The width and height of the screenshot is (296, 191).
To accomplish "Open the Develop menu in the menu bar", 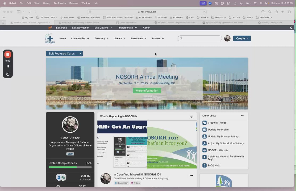I will (x=73, y=3).
